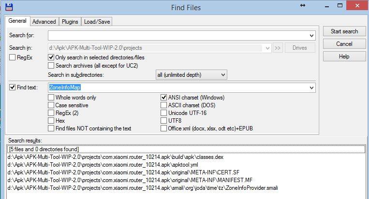Open the Load/Save tab

point(98,22)
